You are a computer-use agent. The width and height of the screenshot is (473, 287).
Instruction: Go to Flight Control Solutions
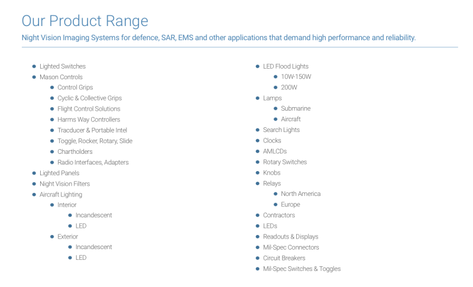click(x=89, y=109)
